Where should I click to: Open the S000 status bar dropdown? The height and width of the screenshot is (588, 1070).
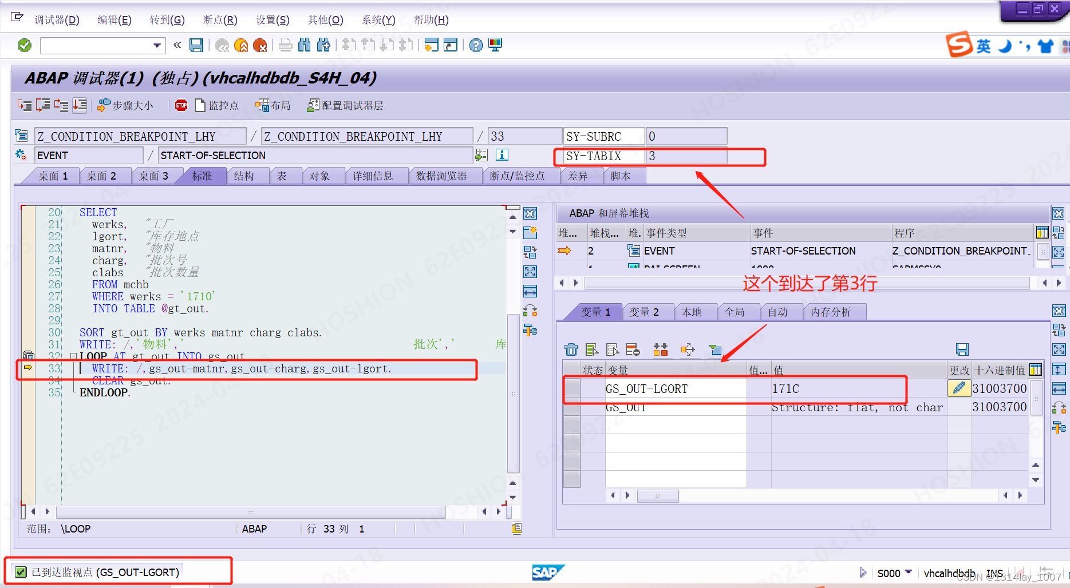[908, 573]
